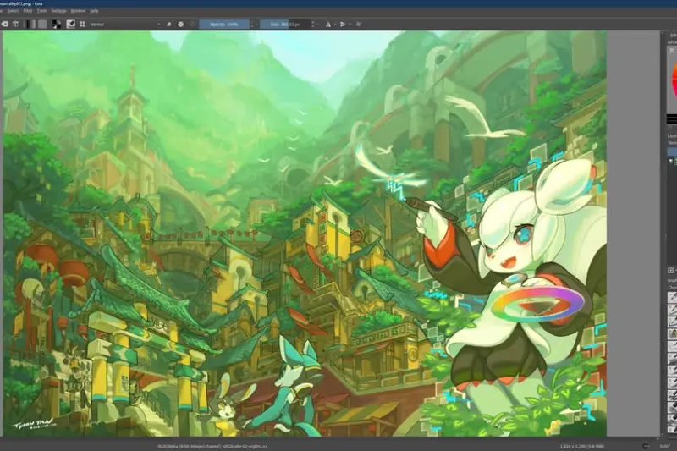Image resolution: width=677 pixels, height=451 pixels.
Task: Open the Tools menu
Action: coord(41,11)
